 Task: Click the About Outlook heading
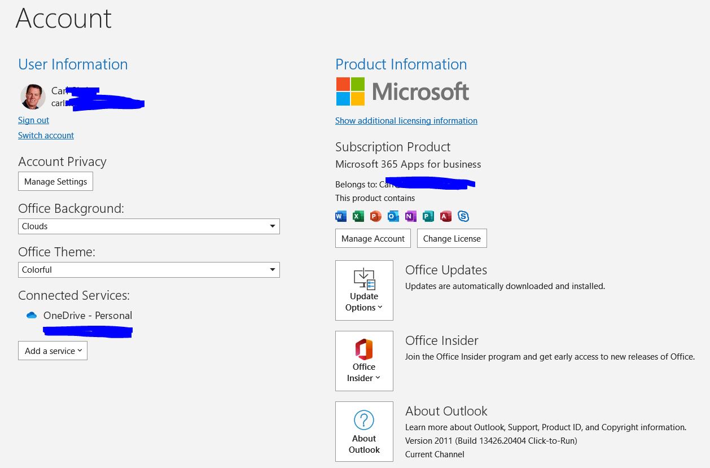(446, 411)
